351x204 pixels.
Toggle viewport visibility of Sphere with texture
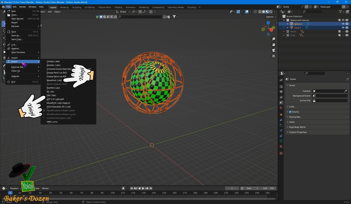(x=343, y=20)
